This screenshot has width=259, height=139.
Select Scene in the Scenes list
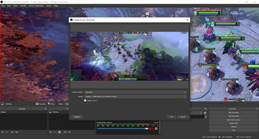pyautogui.click(x=24, y=112)
